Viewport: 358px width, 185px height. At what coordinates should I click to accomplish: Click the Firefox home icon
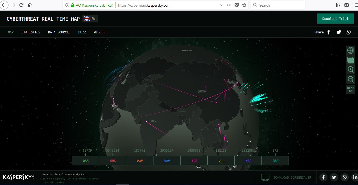(x=30, y=5)
